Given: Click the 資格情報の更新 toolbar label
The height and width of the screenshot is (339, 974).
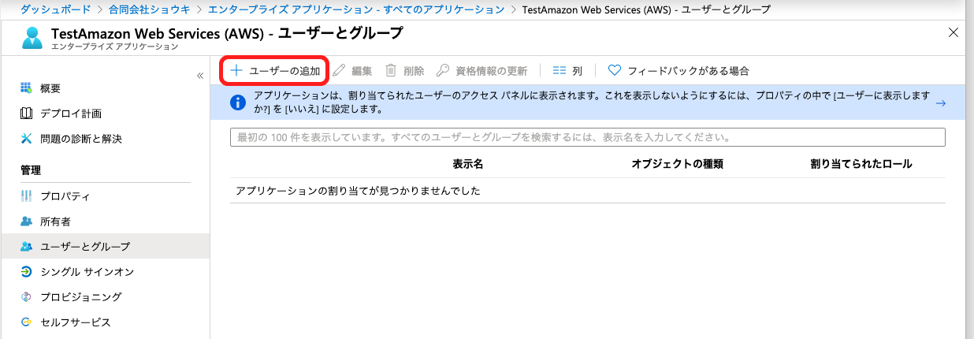Looking at the screenshot, I should point(492,71).
